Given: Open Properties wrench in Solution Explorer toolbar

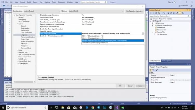Looking at the screenshot, I should [x=177, y=13].
